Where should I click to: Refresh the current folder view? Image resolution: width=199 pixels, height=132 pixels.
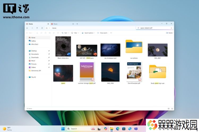pyautogui.click(x=42, y=28)
